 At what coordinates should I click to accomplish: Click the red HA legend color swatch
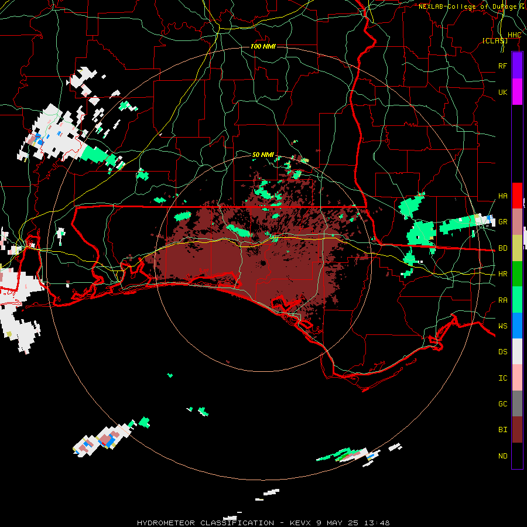coord(517,196)
